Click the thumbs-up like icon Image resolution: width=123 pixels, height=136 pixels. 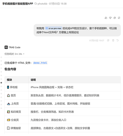(106, 18)
